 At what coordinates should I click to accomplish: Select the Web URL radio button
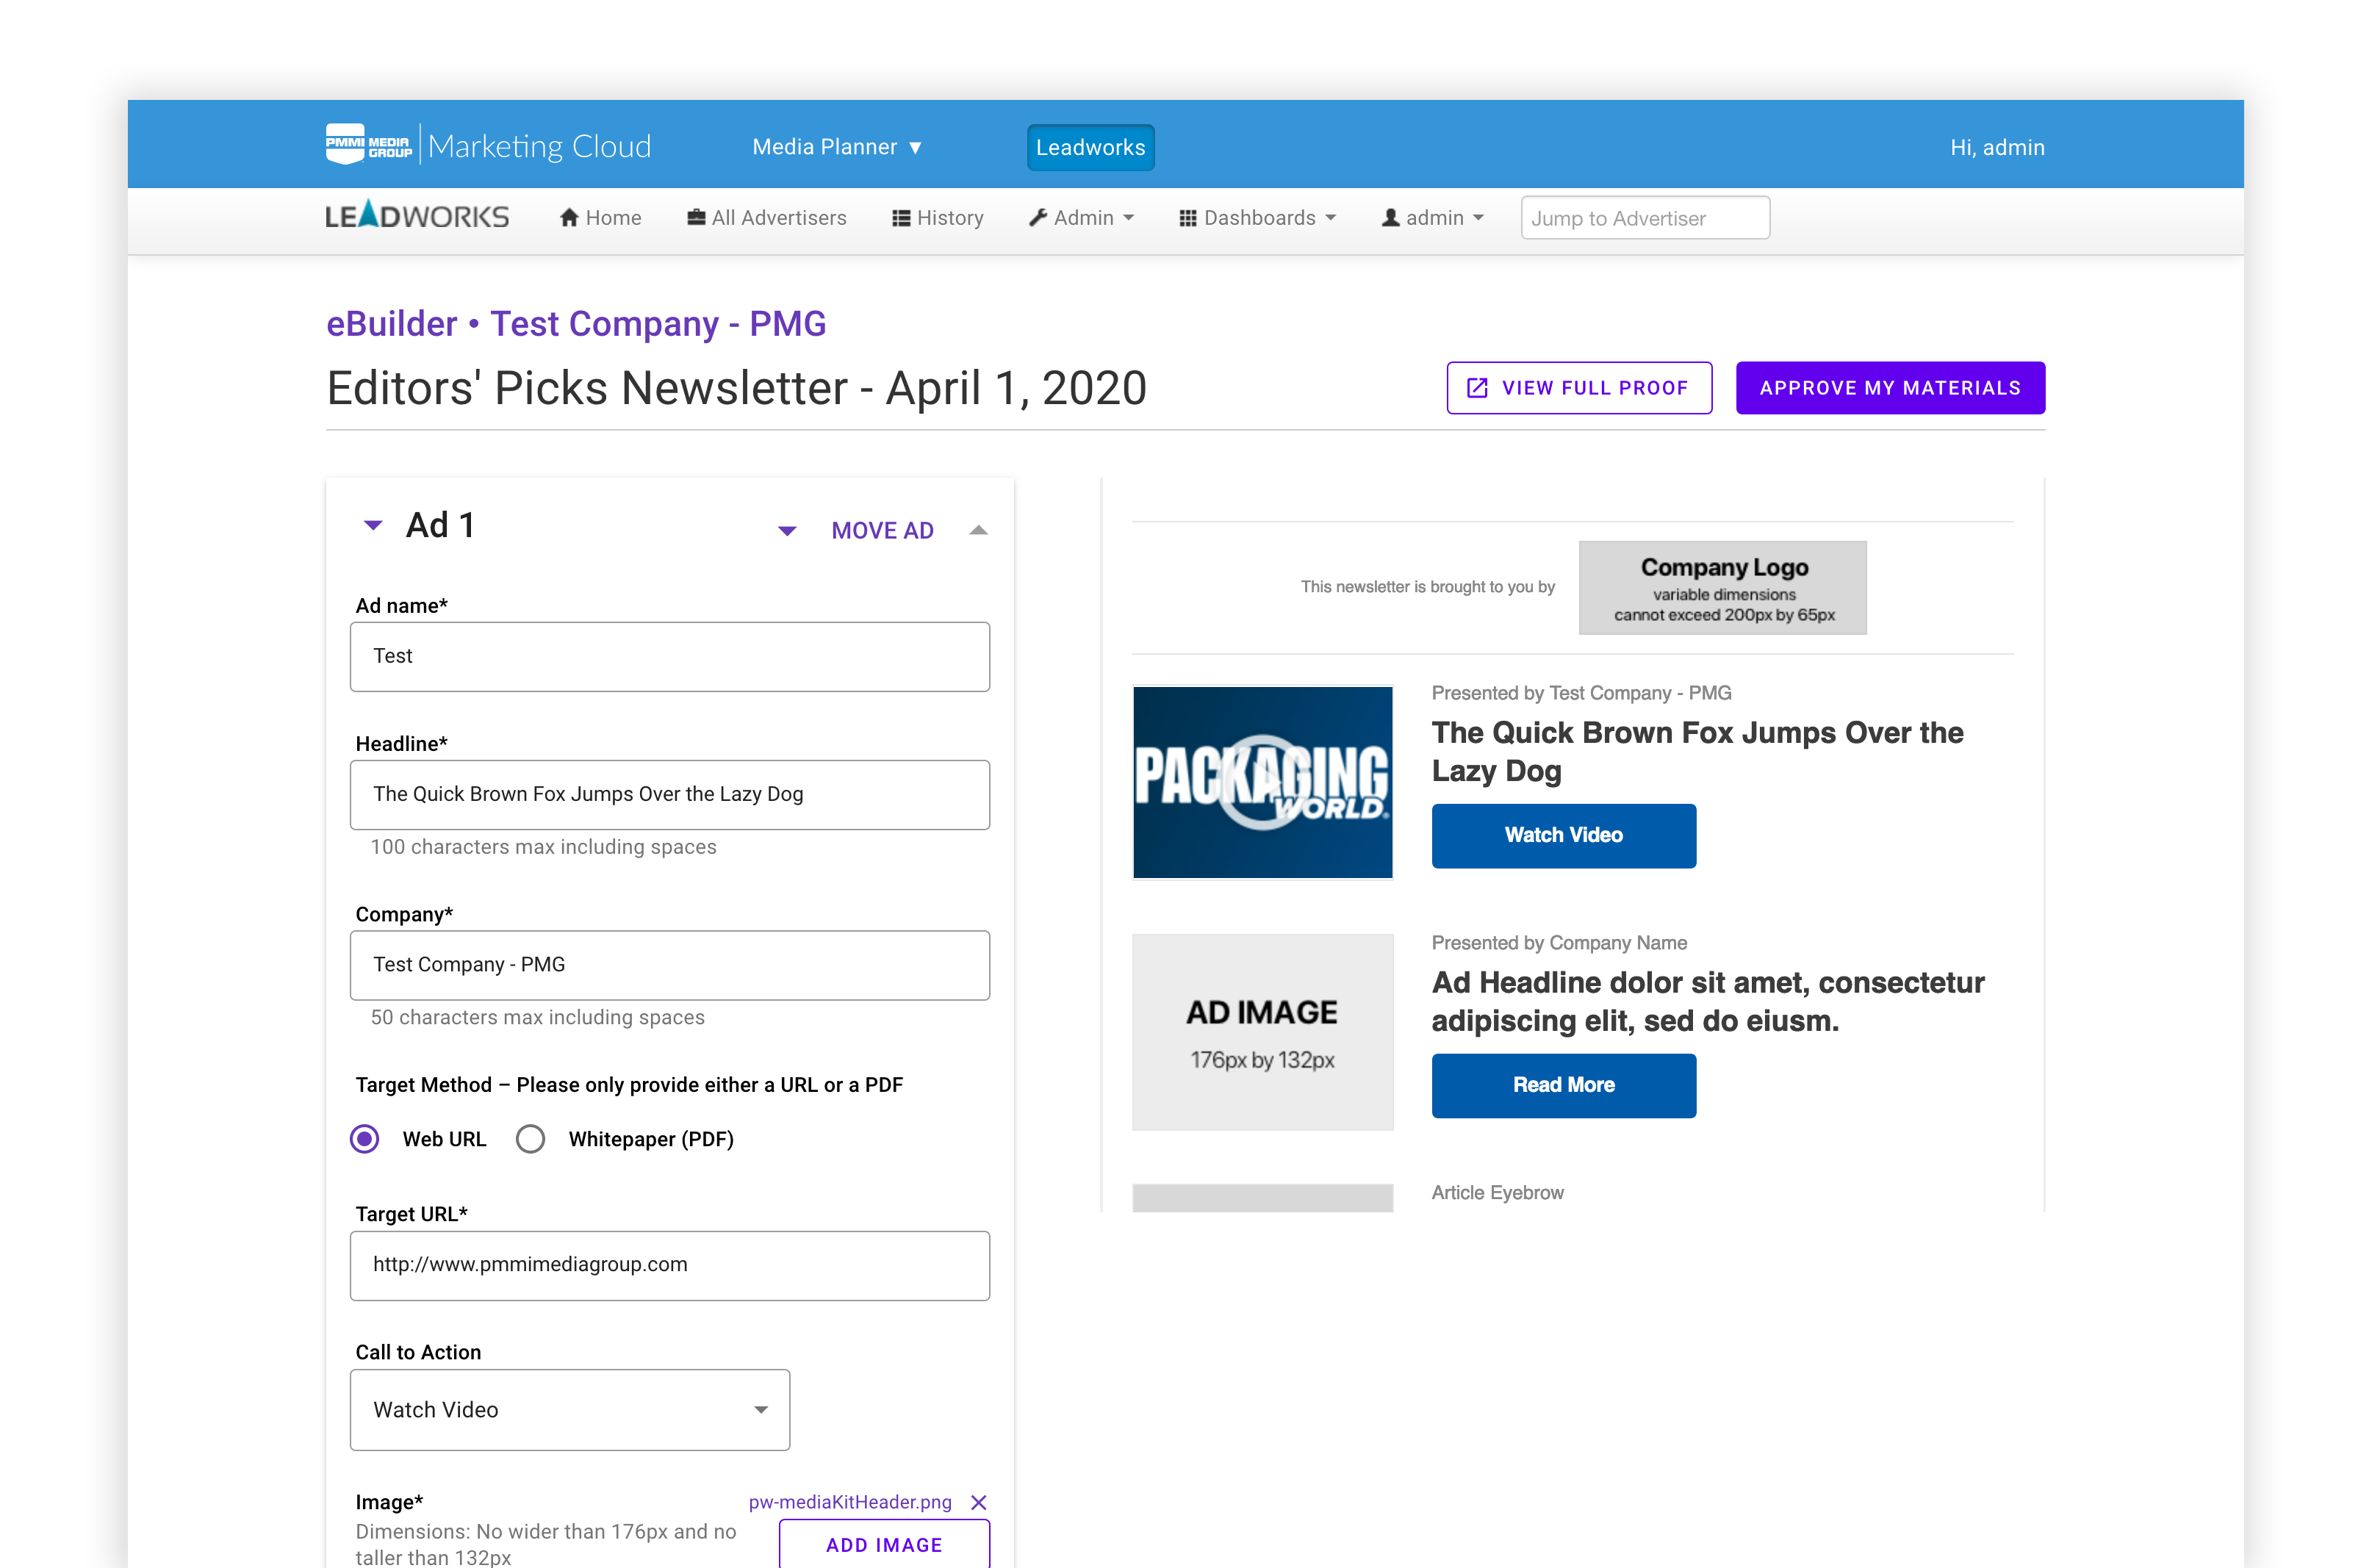click(365, 1139)
